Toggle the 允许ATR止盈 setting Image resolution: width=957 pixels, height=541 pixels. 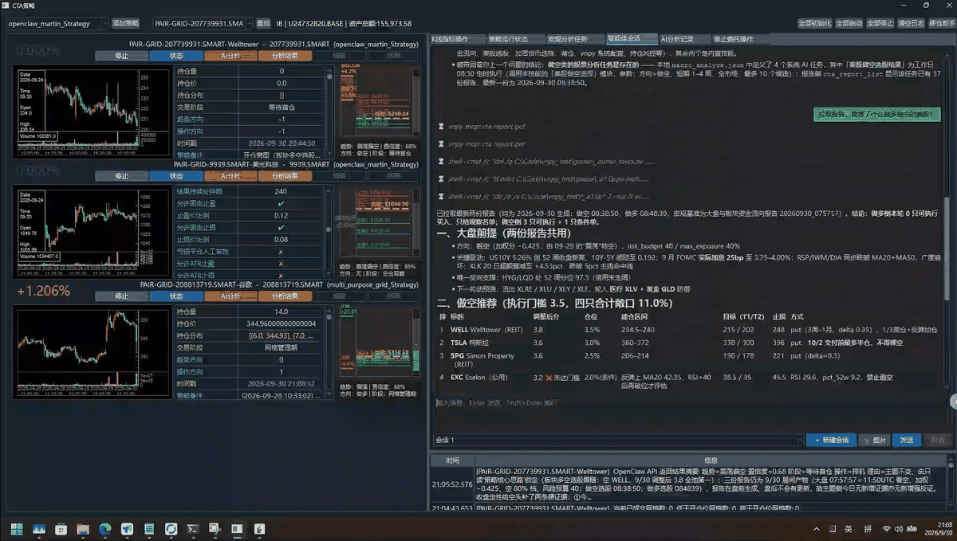point(281,263)
